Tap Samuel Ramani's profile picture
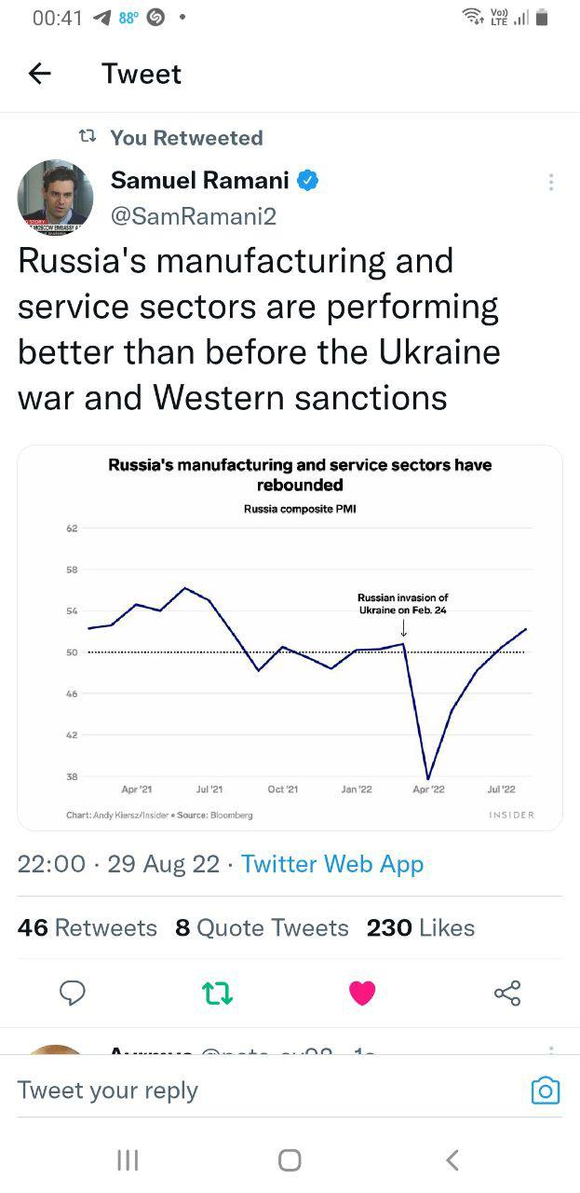This screenshot has height=1193, width=580. [55, 197]
